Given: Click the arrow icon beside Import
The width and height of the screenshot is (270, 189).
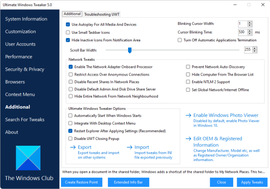Looking at the screenshot, I should tap(129, 147).
